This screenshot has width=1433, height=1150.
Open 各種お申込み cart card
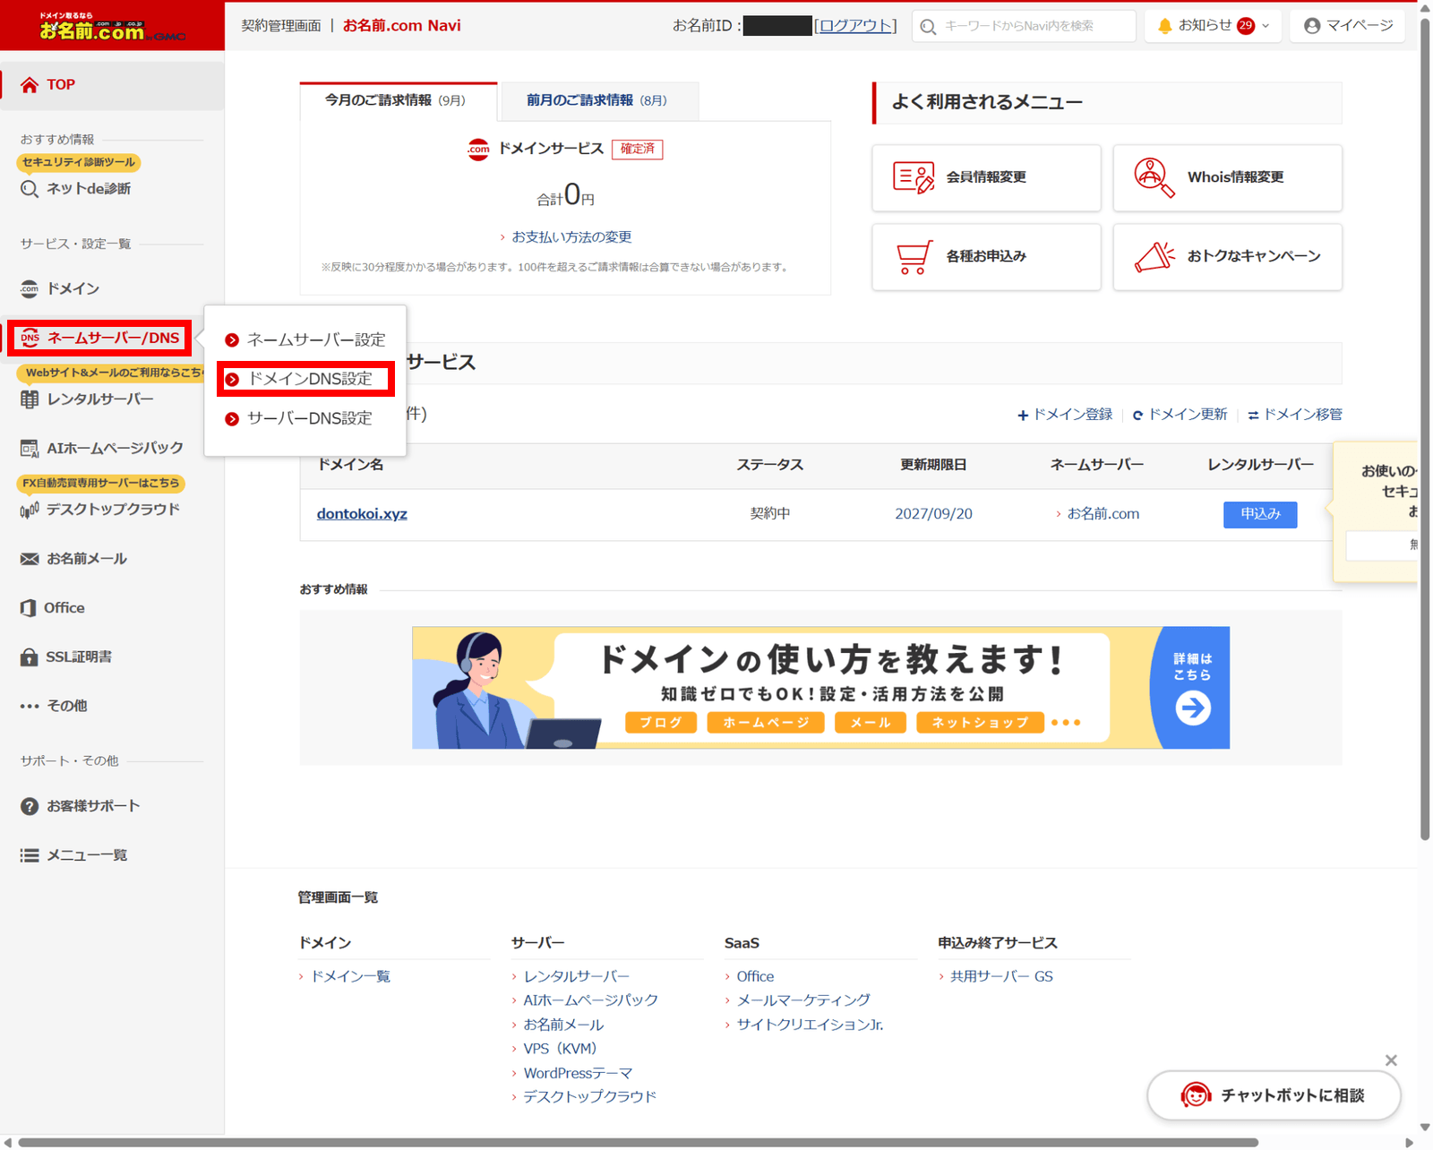(x=986, y=256)
